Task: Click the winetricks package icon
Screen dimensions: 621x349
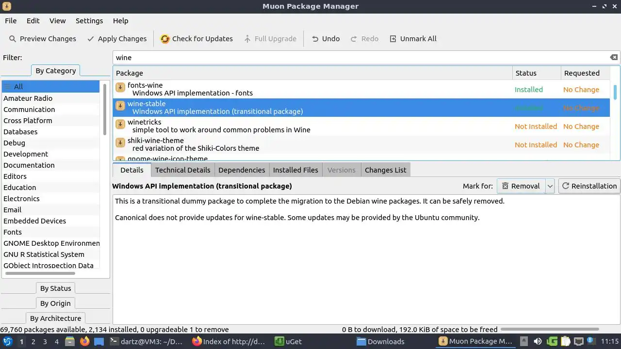Action: [120, 125]
